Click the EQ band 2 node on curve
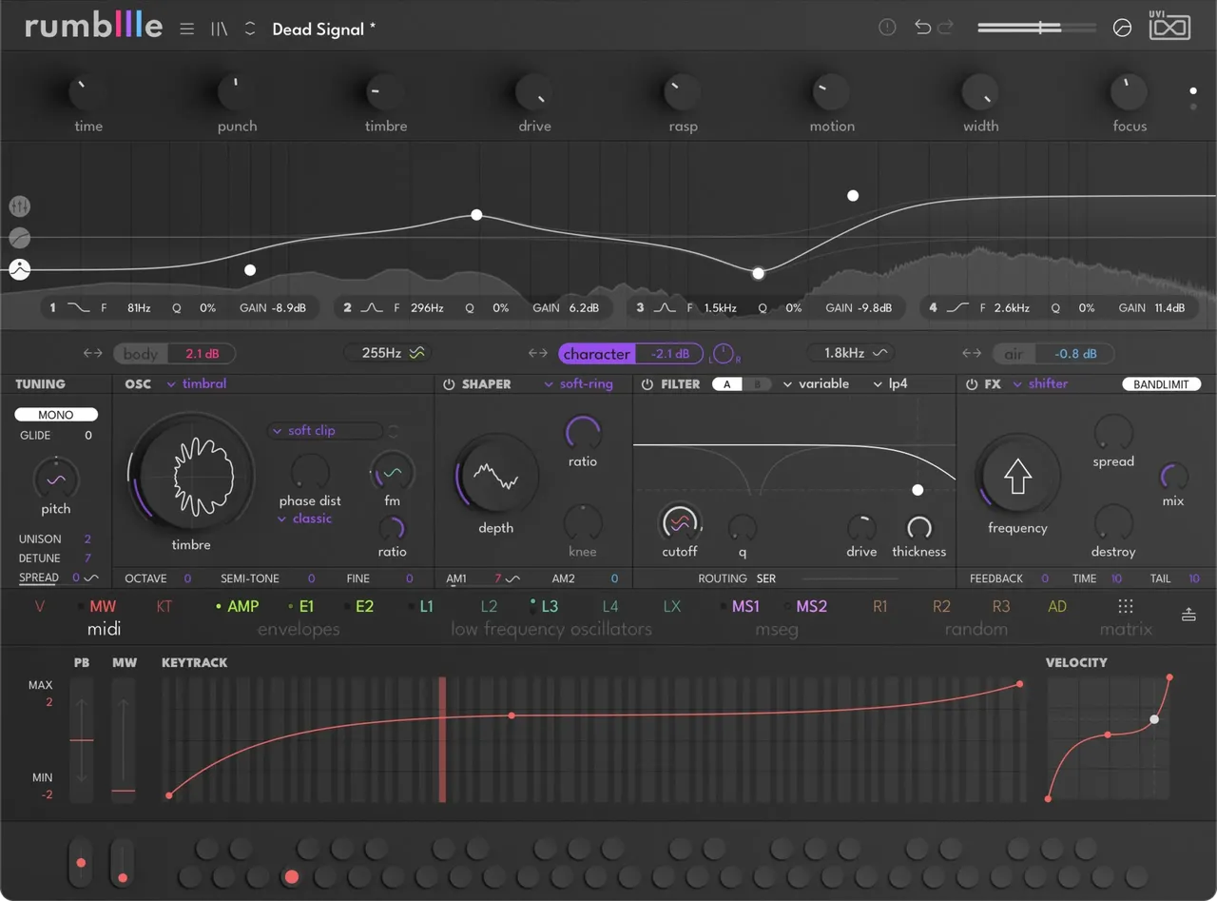 (x=476, y=215)
